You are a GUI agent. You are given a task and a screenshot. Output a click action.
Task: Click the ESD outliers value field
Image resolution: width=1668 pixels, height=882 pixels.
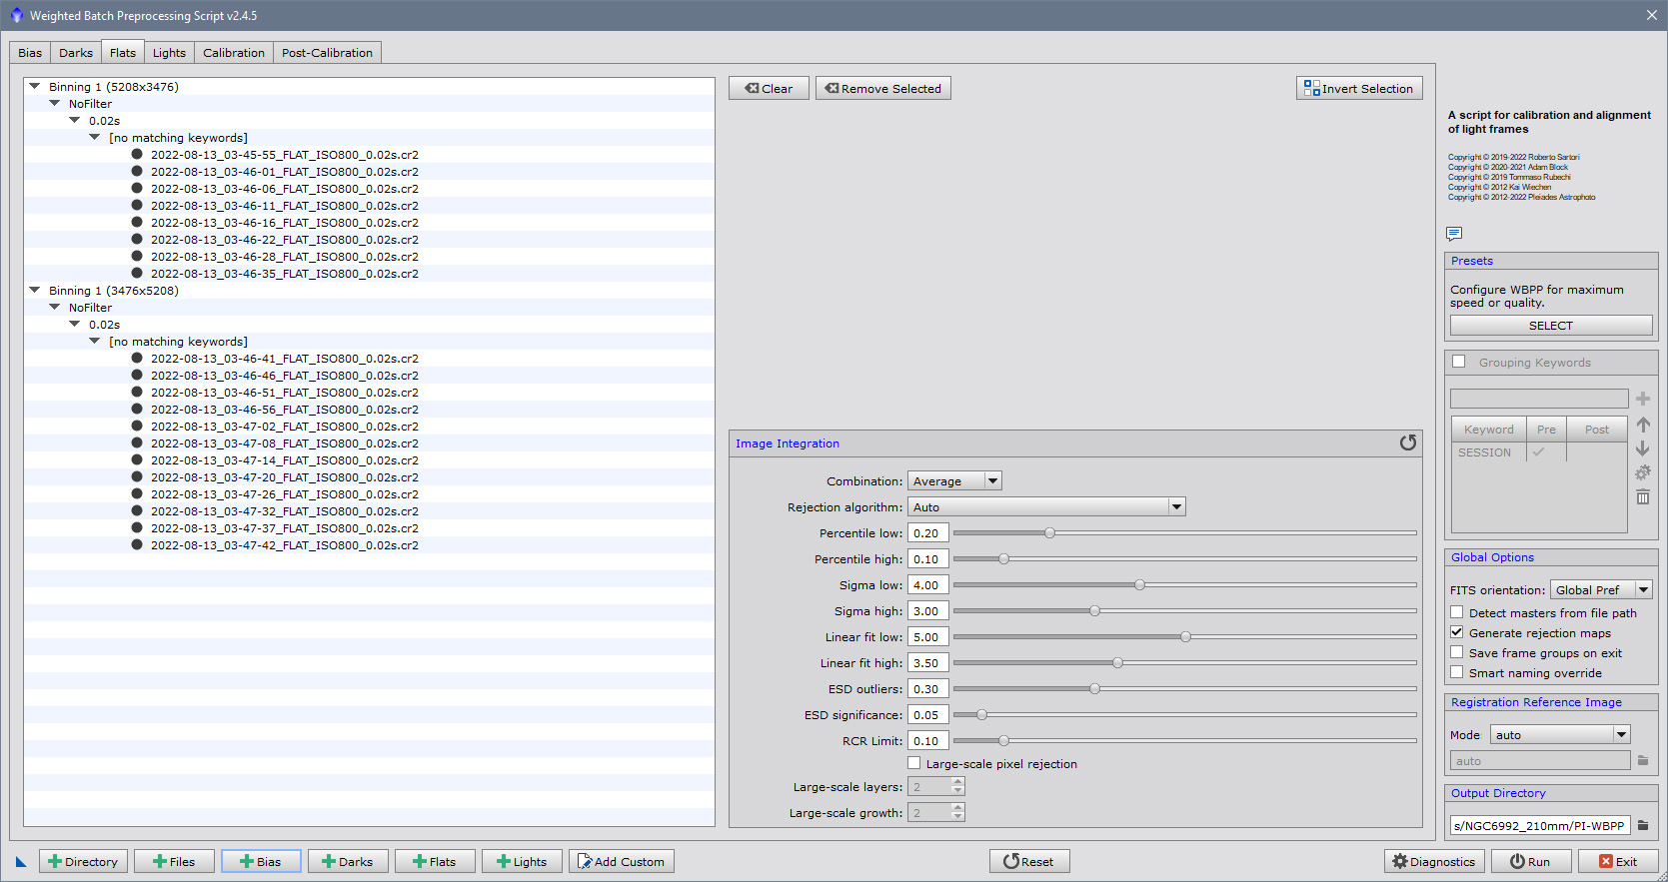[927, 688]
